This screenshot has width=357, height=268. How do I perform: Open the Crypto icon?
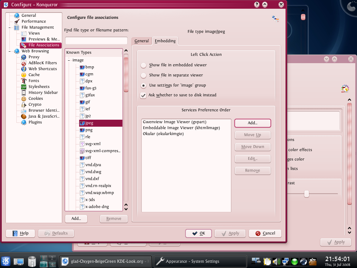click(x=24, y=104)
